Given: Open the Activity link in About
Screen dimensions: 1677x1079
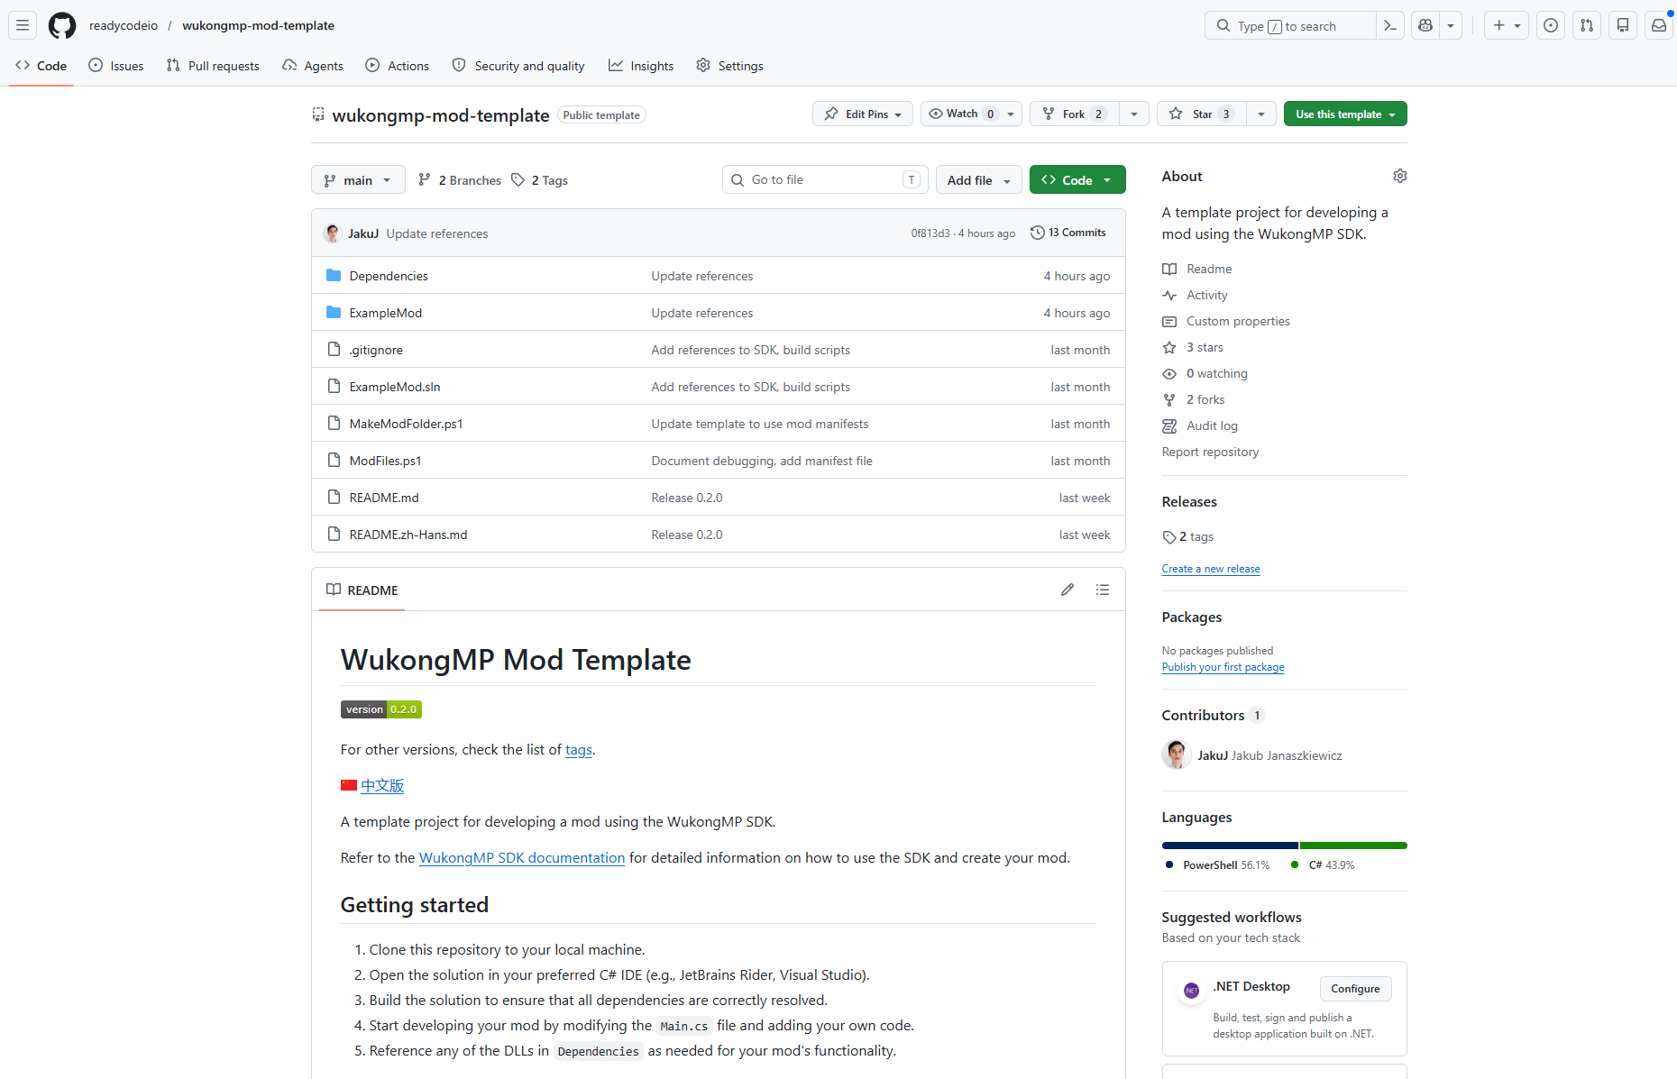Looking at the screenshot, I should 1206,295.
